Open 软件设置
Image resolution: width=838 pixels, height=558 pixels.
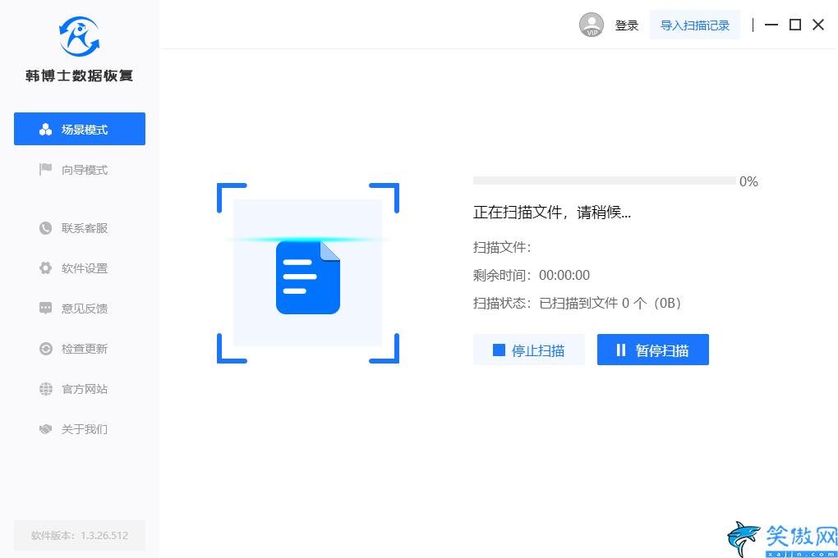click(x=74, y=268)
